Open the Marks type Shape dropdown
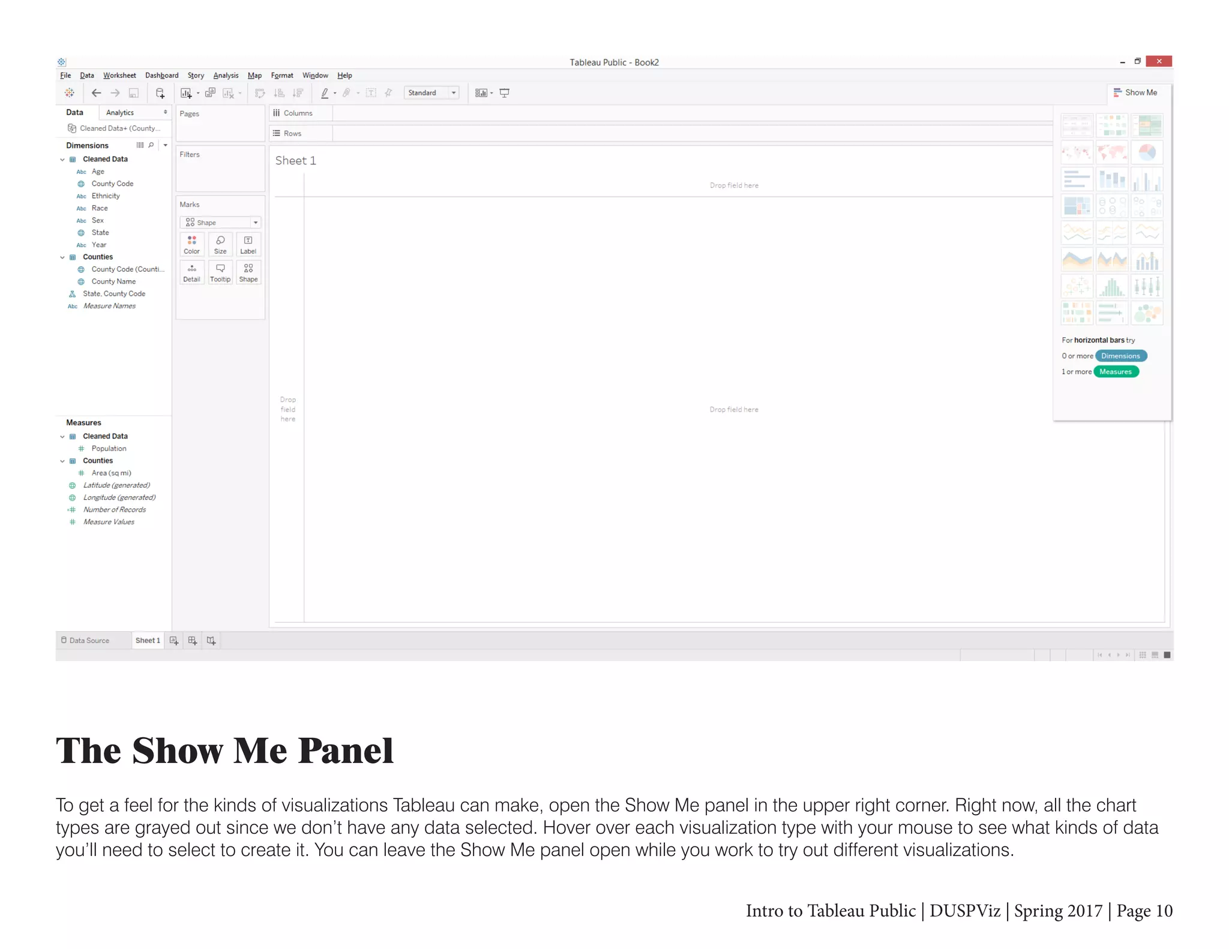Image resolution: width=1229 pixels, height=949 pixels. click(220, 223)
